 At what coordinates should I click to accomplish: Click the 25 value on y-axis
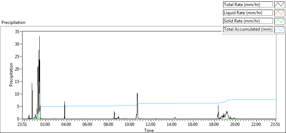(x=17, y=56)
